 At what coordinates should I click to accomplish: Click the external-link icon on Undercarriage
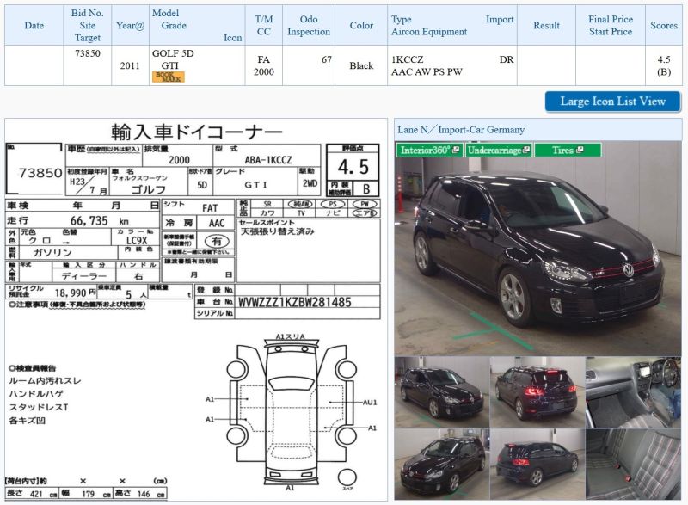pos(526,150)
